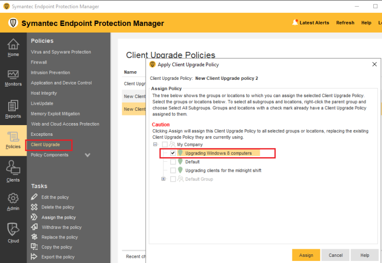382x263 pixels.
Task: Select the Policies sidebar icon
Action: click(x=13, y=137)
